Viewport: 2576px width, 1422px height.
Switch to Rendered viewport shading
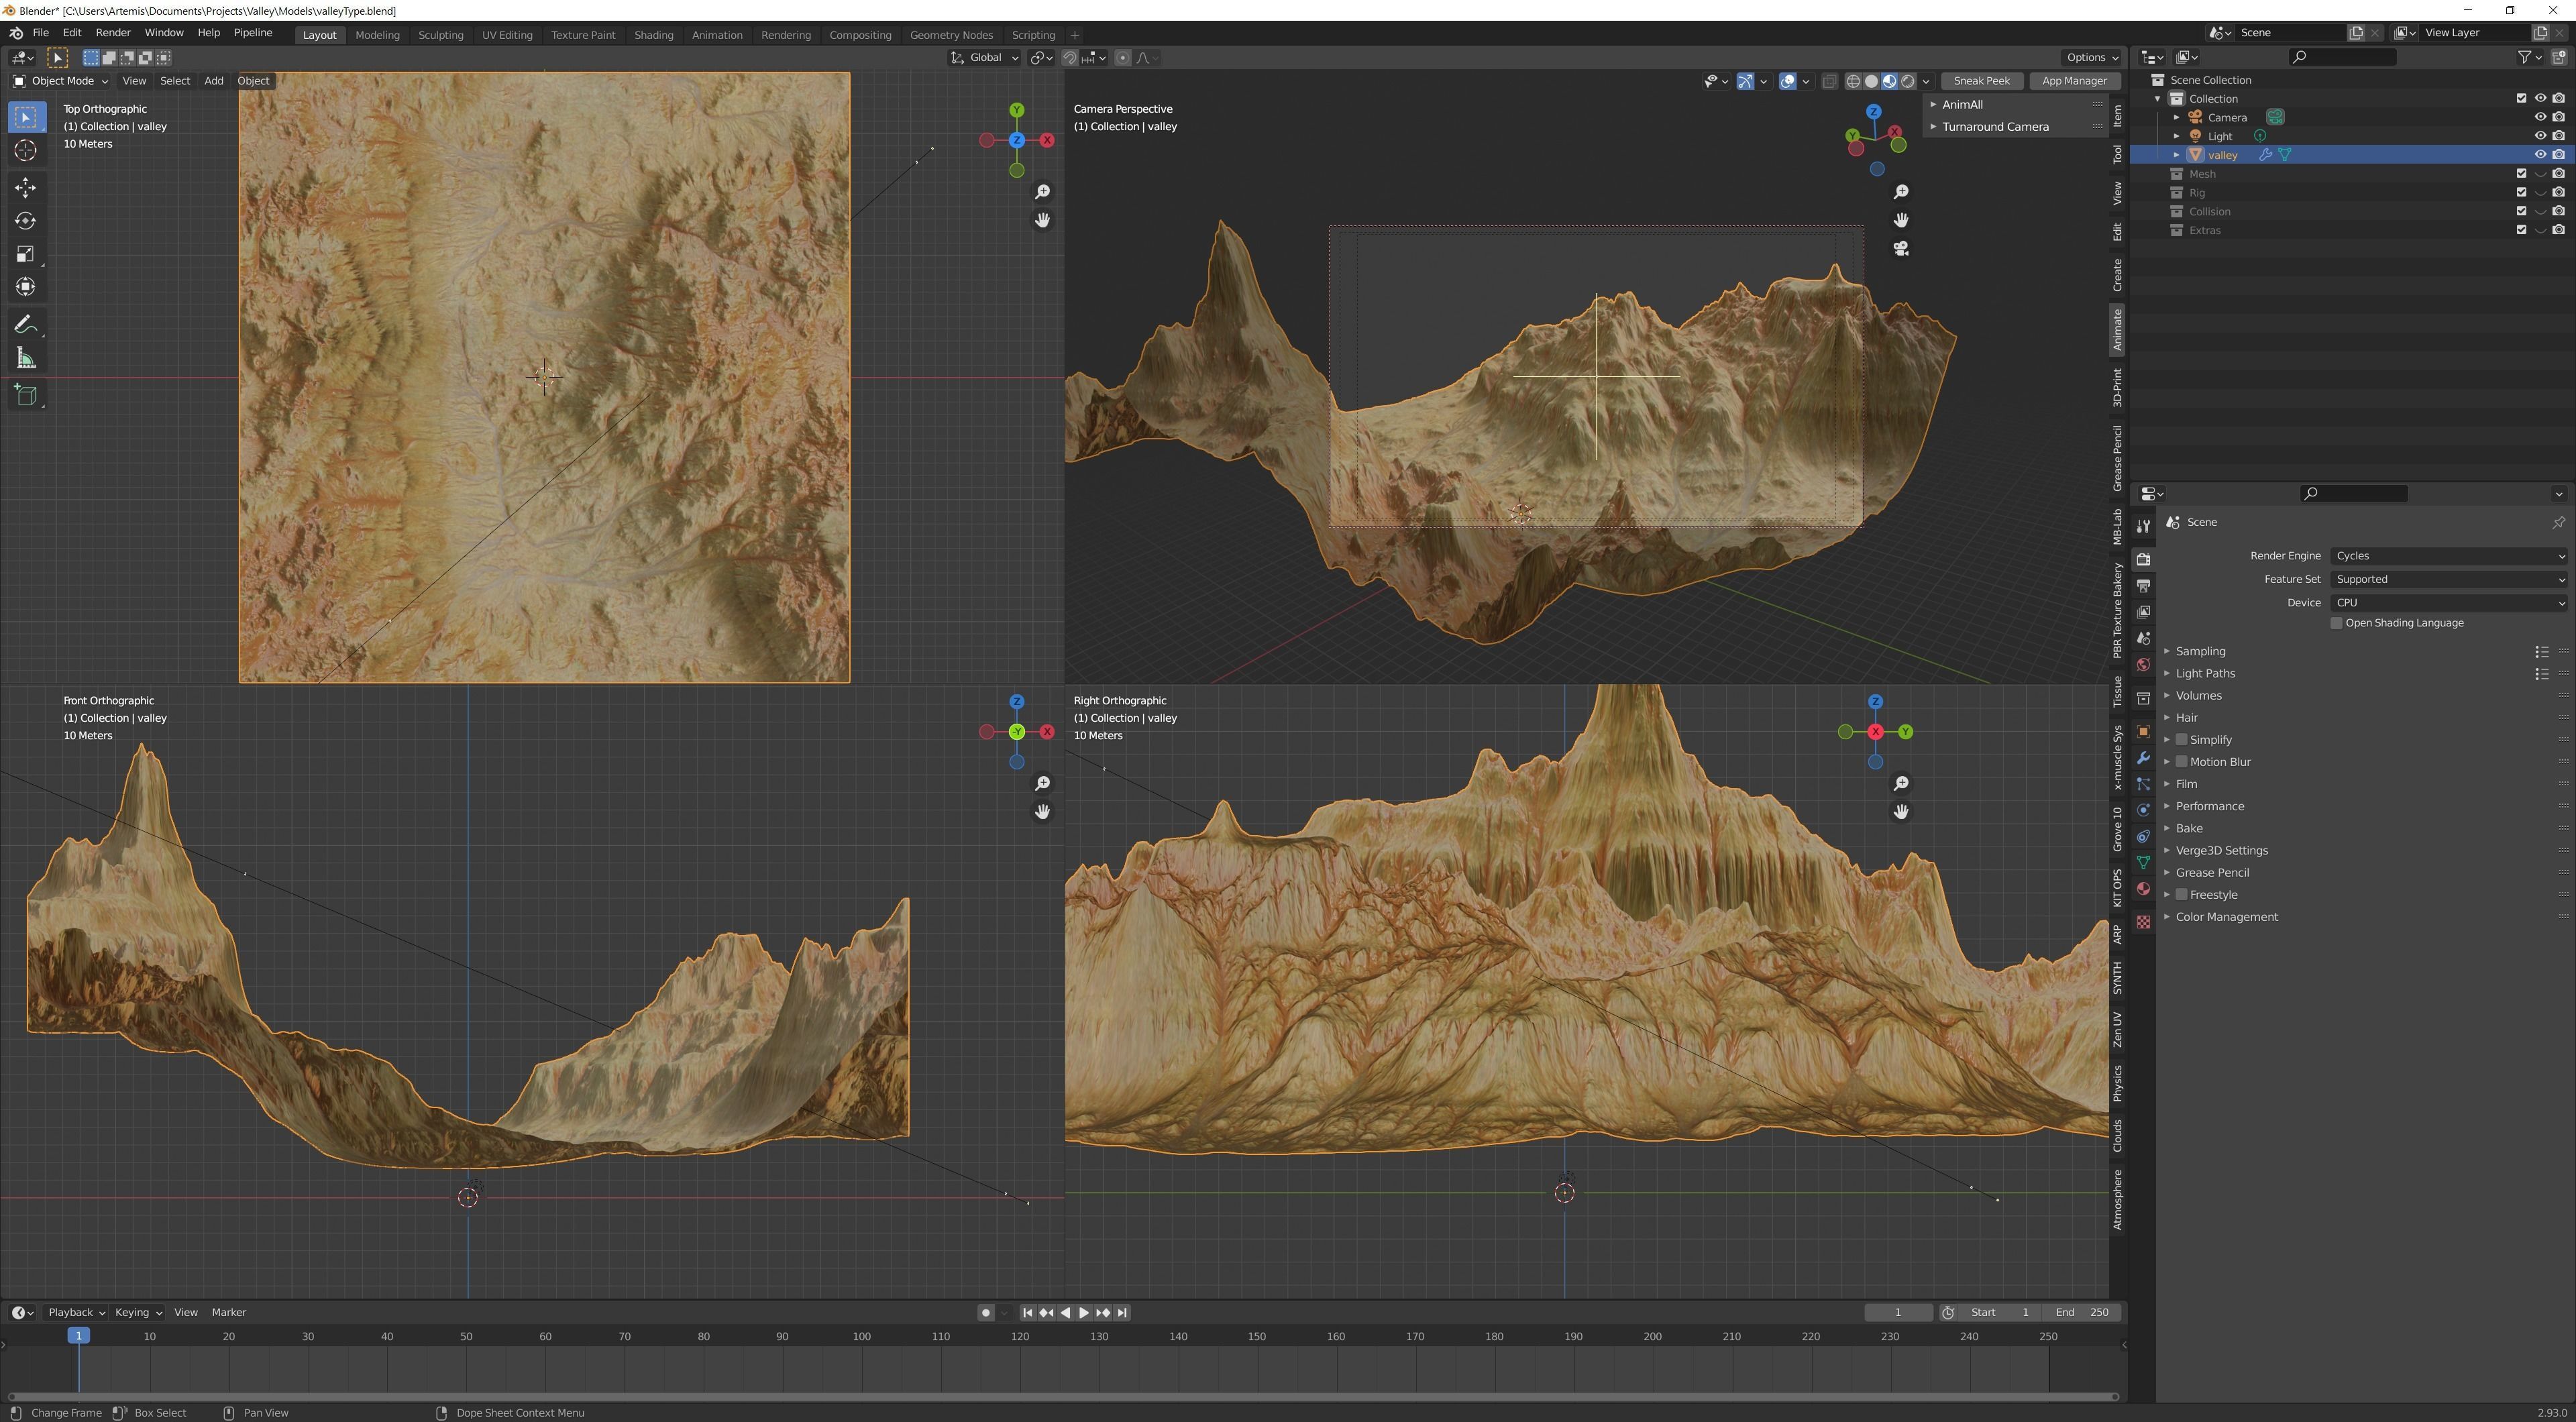point(1908,81)
